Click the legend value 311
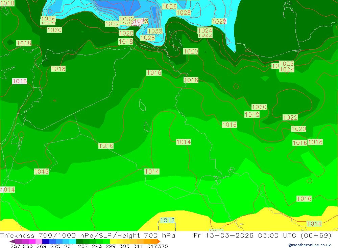This screenshot has width=338, height=248. (138, 246)
